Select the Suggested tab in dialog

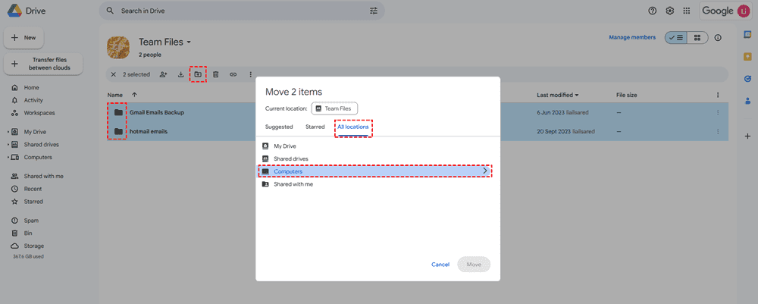pyautogui.click(x=279, y=127)
